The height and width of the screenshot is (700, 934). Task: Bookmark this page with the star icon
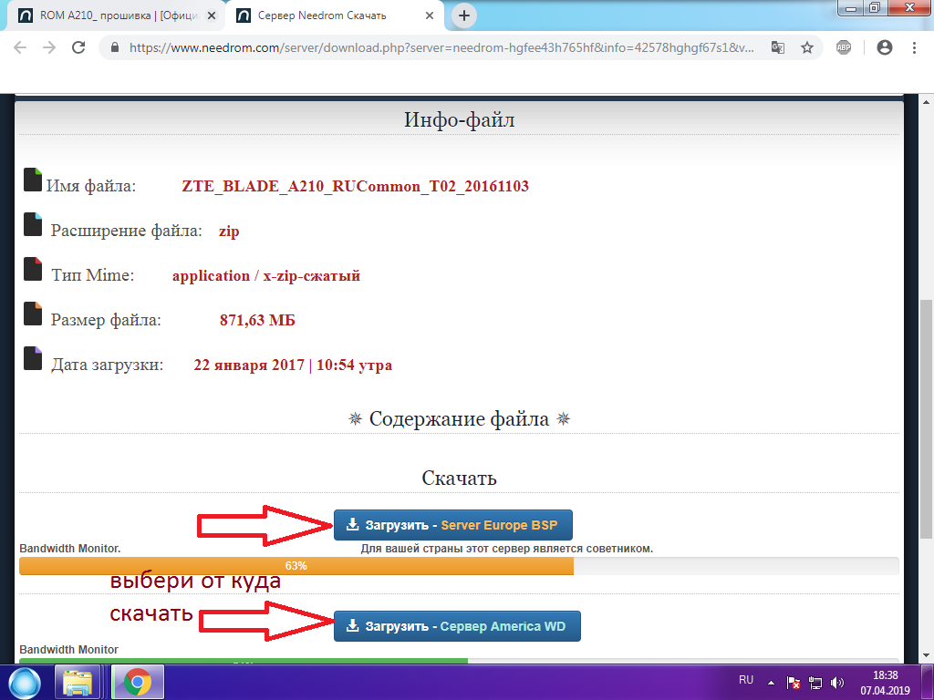[806, 47]
